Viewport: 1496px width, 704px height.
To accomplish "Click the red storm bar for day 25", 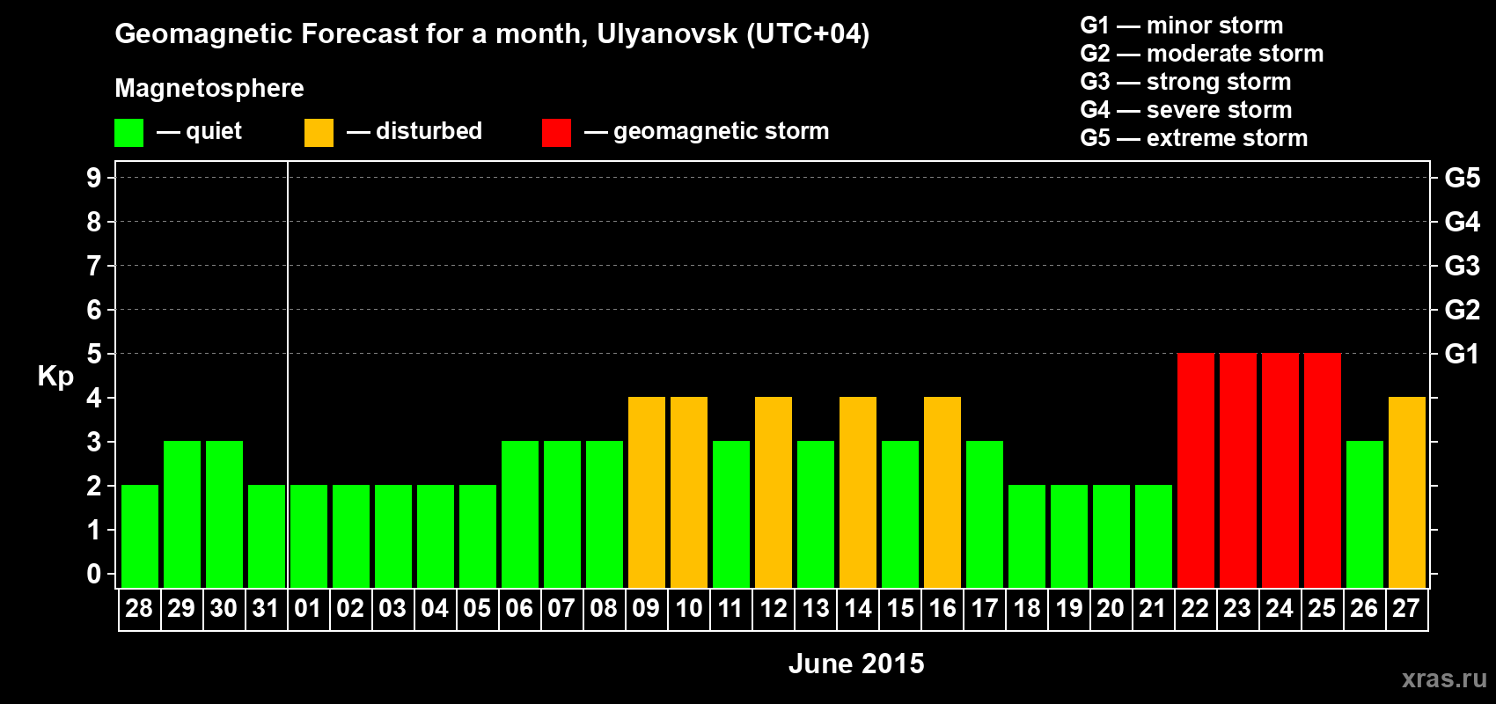I will (x=1323, y=470).
